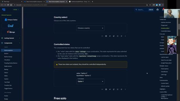Screen dimensions: 180x101
Task: Open Controlled states demo in CodeSandbox
Action: [106, 89]
